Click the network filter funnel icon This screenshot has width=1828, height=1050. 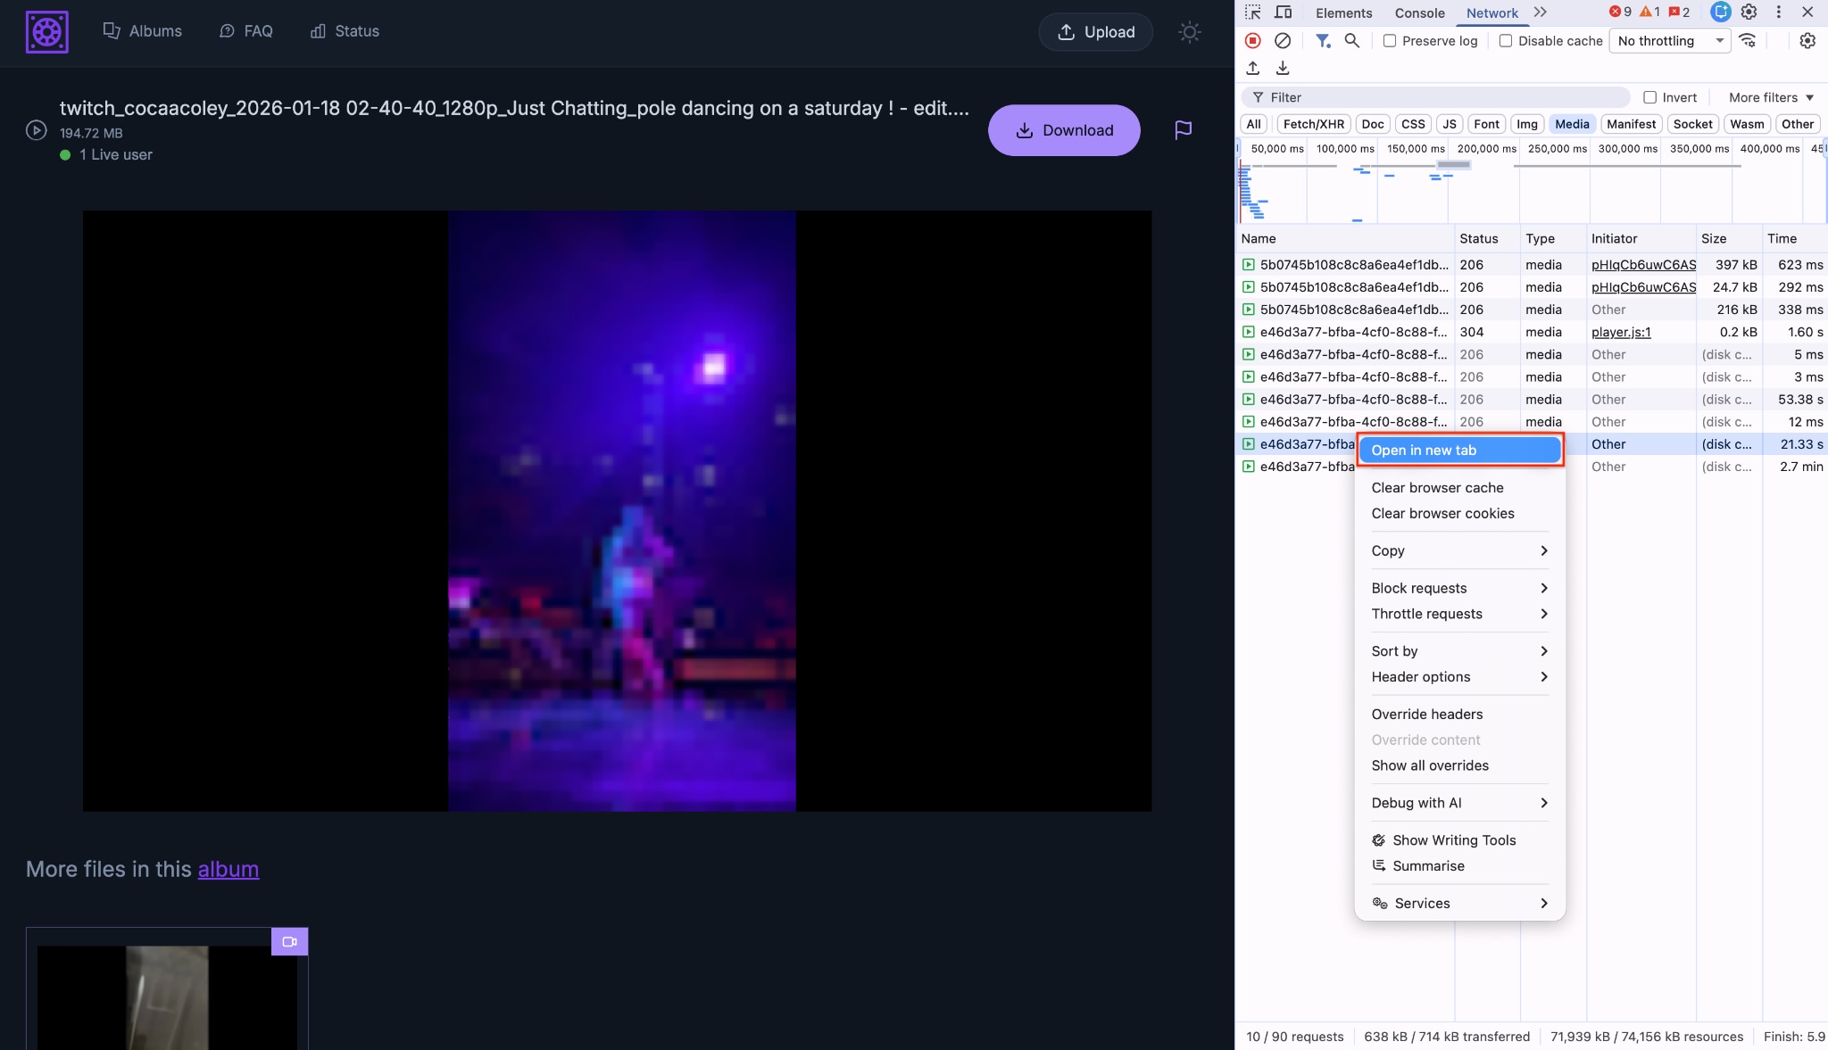[1322, 40]
